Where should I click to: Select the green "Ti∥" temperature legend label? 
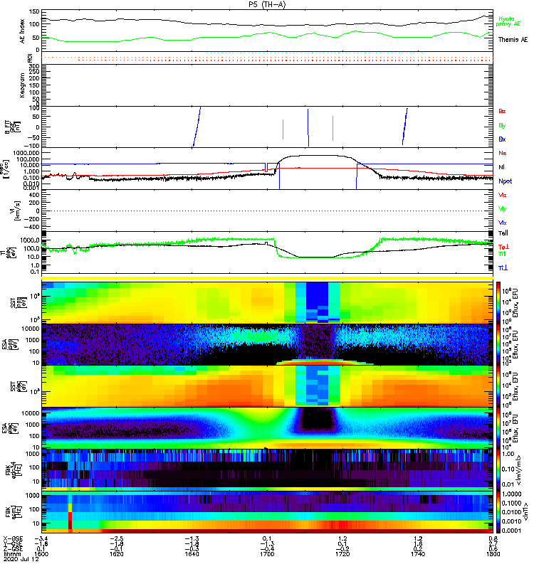point(502,254)
